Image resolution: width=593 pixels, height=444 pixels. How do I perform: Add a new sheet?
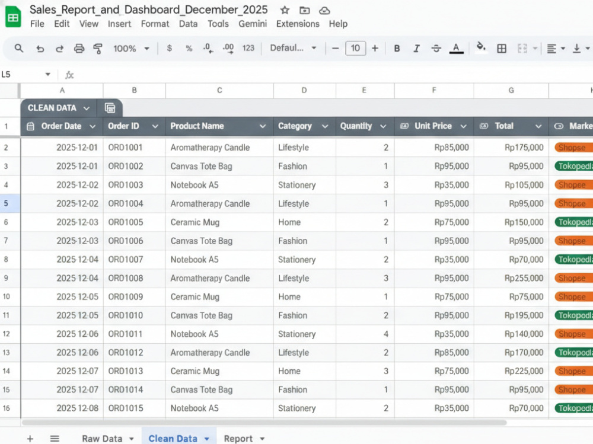30,438
